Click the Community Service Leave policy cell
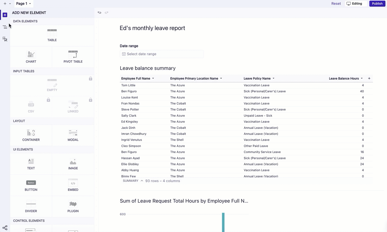Viewport: 387px width, 232px height. [x=262, y=152]
